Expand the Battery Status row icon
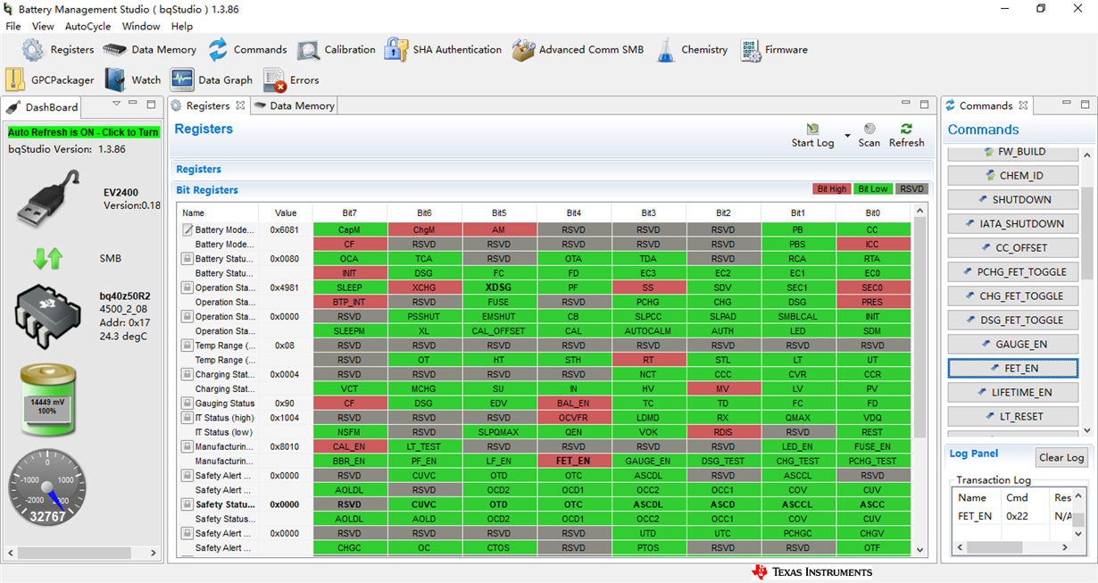 [187, 258]
